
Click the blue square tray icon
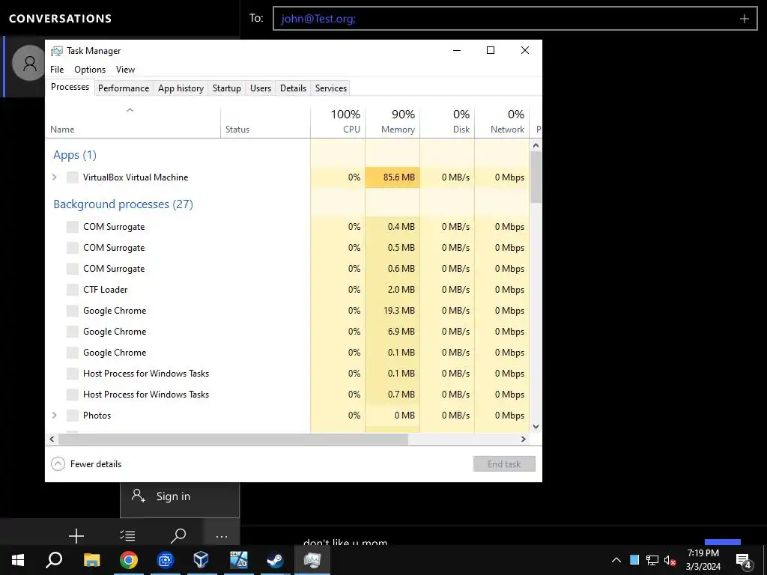click(634, 560)
